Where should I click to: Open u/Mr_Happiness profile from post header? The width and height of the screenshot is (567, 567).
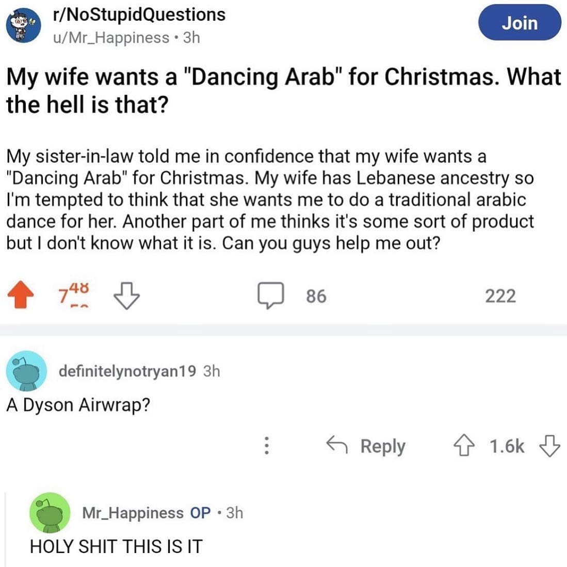(x=111, y=38)
